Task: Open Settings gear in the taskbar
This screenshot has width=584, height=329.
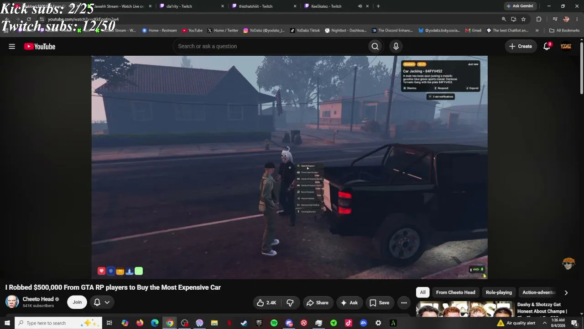Action: (378, 323)
